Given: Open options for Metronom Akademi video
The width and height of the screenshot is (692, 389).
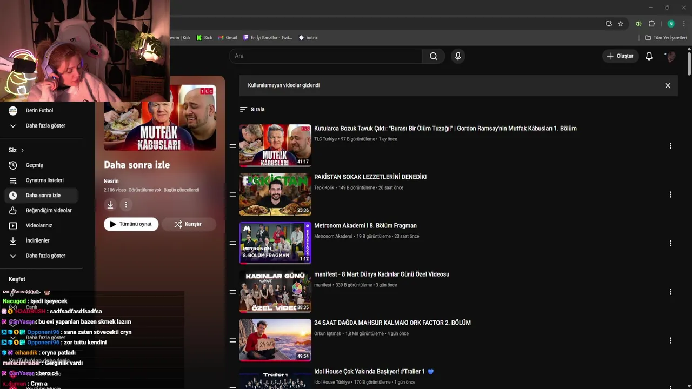Looking at the screenshot, I should [670, 243].
